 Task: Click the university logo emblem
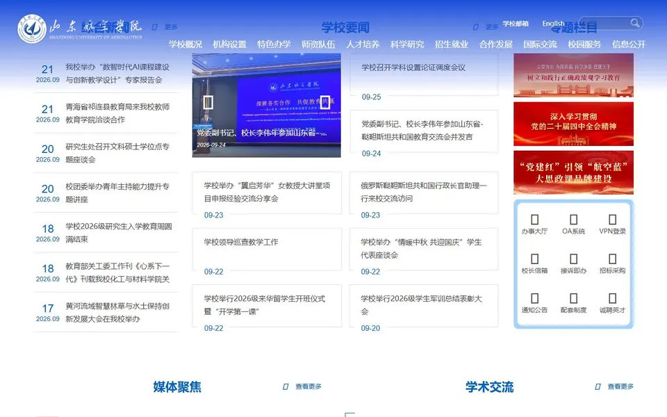click(x=32, y=29)
